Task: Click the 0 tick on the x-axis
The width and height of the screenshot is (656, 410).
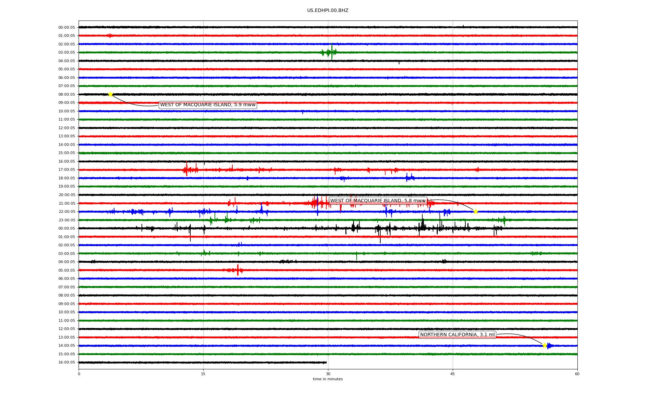Action: (x=79, y=374)
